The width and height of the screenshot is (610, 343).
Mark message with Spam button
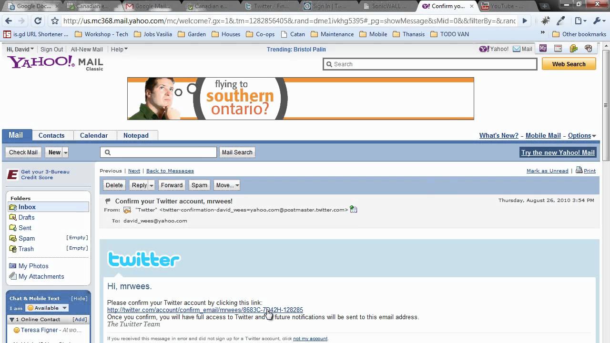199,185
